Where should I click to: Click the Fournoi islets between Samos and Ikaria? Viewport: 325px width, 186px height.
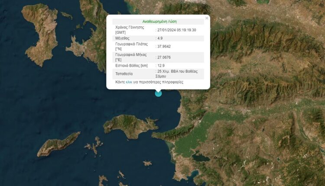[94, 146]
